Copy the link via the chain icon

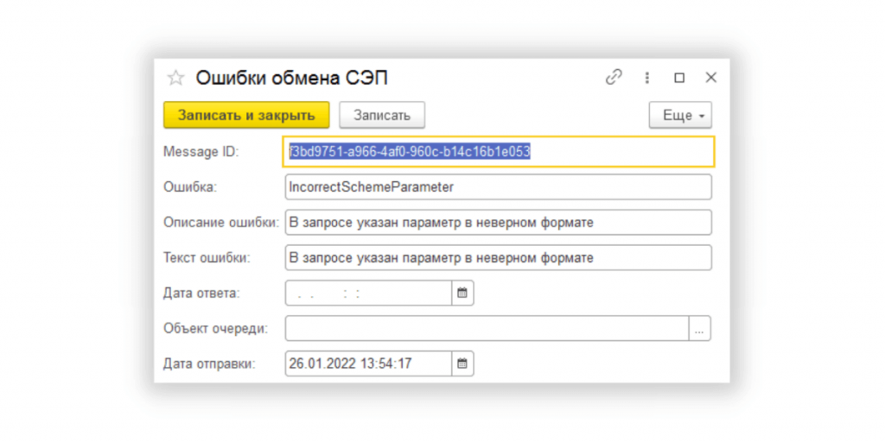[613, 77]
